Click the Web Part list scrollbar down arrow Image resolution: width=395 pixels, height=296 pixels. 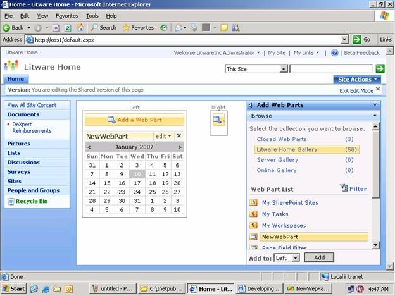click(375, 245)
